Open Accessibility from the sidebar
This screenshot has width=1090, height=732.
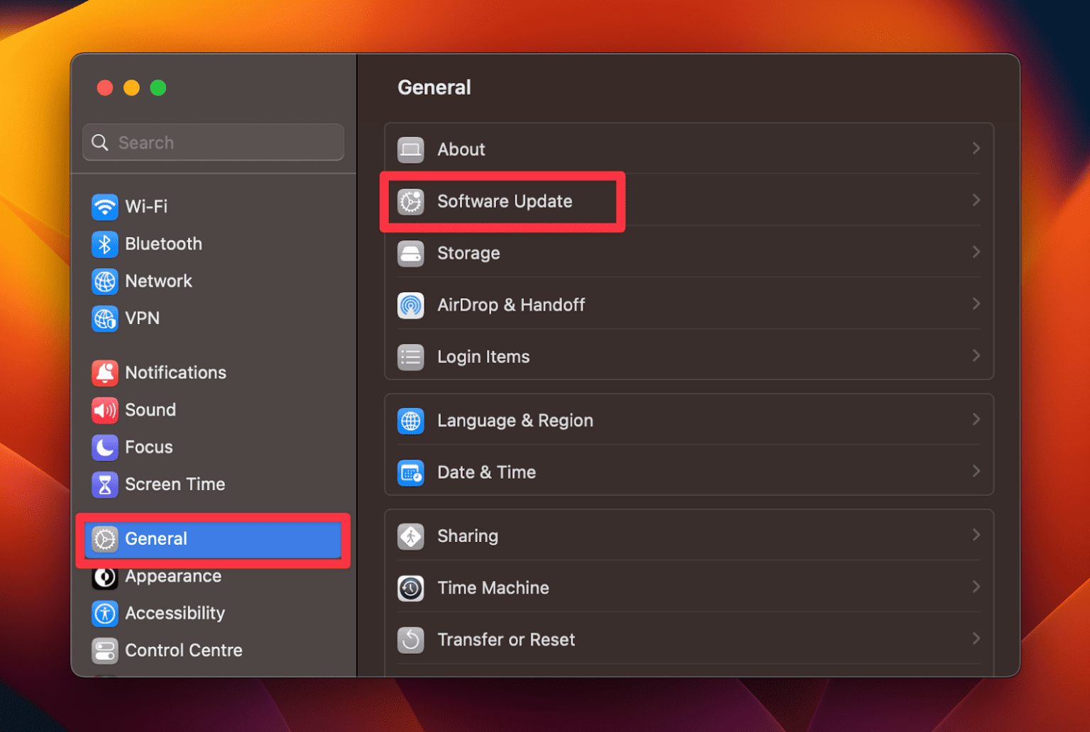tap(175, 614)
